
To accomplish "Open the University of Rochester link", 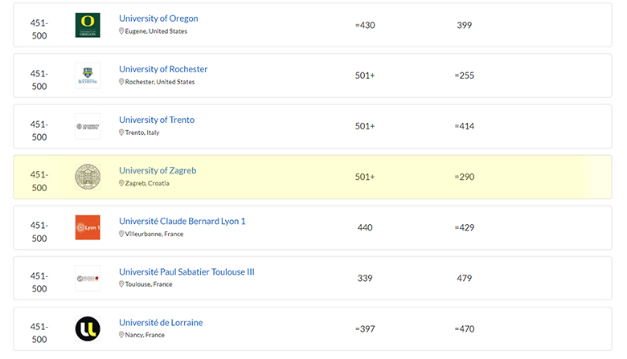I will pos(163,69).
